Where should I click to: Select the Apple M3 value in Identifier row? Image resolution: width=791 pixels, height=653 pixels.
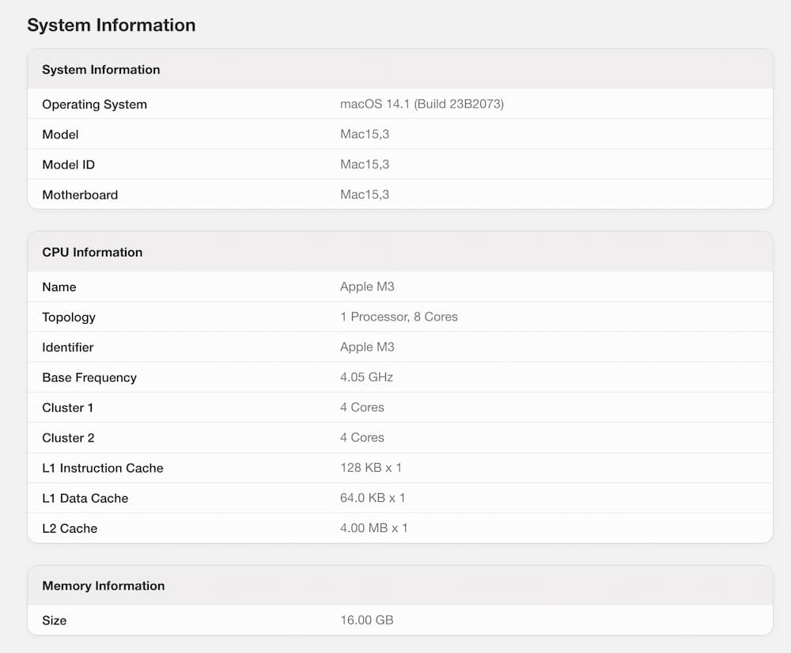pos(367,347)
